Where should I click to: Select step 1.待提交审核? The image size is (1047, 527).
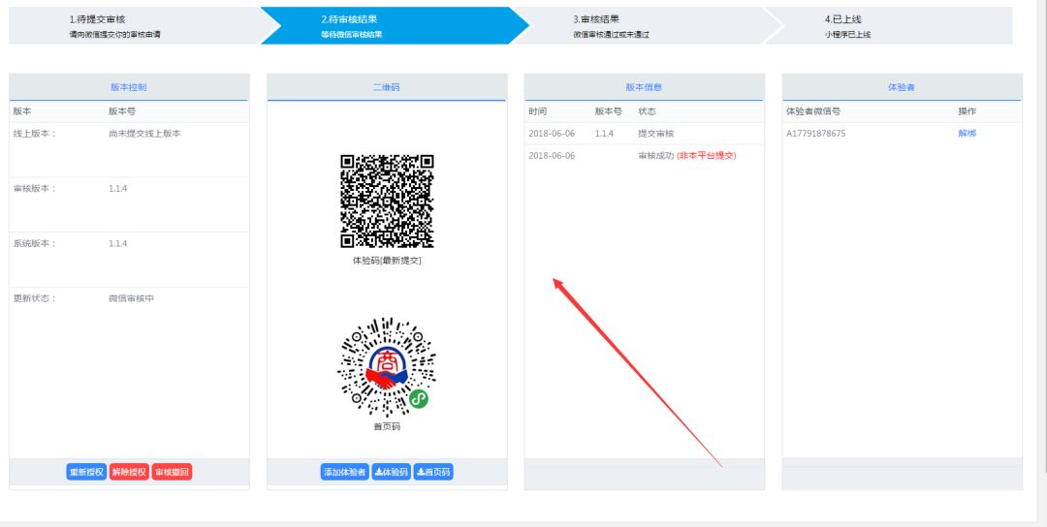(135, 26)
